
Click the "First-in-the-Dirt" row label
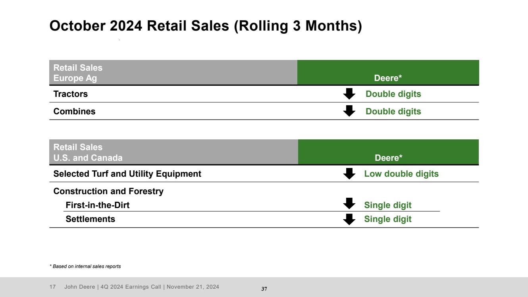[x=98, y=205]
